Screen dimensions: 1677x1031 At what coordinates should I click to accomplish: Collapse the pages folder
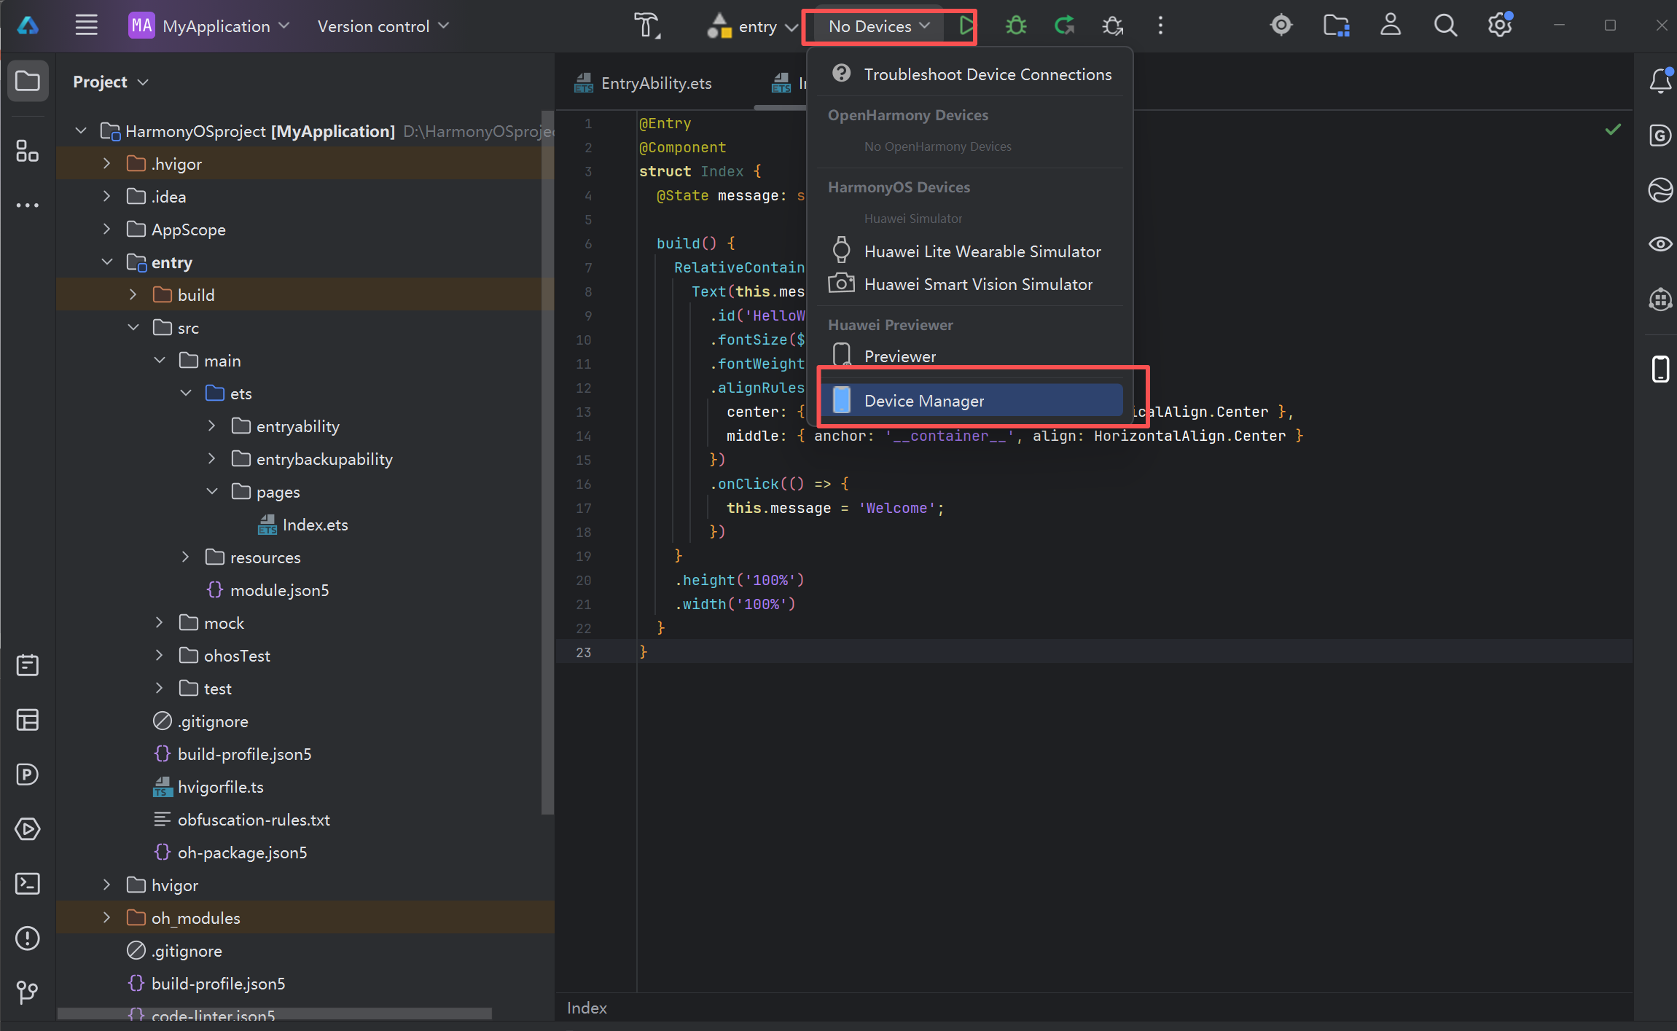(x=212, y=492)
